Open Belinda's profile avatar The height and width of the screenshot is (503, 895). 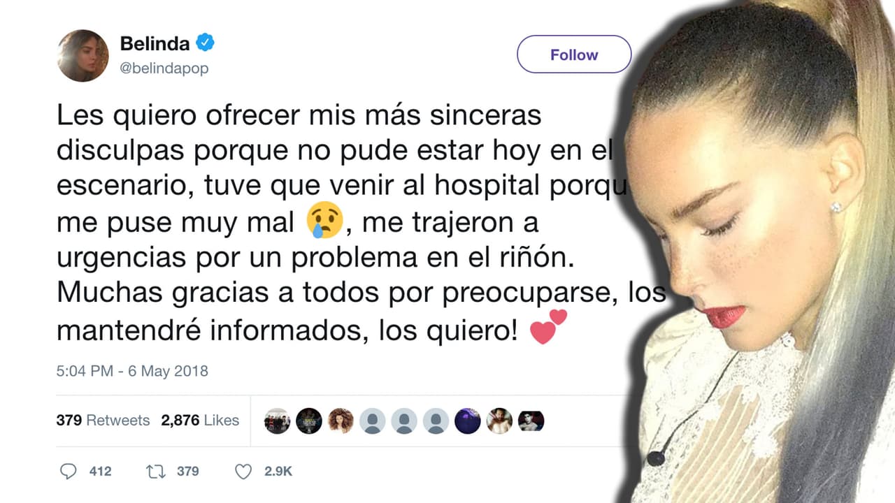click(x=83, y=56)
